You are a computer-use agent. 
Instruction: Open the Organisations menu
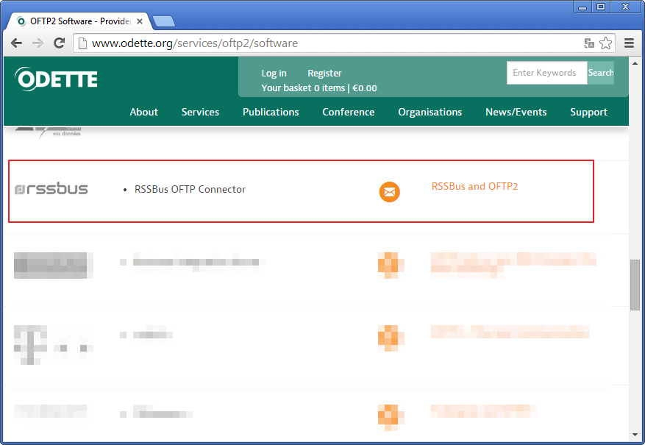(430, 112)
